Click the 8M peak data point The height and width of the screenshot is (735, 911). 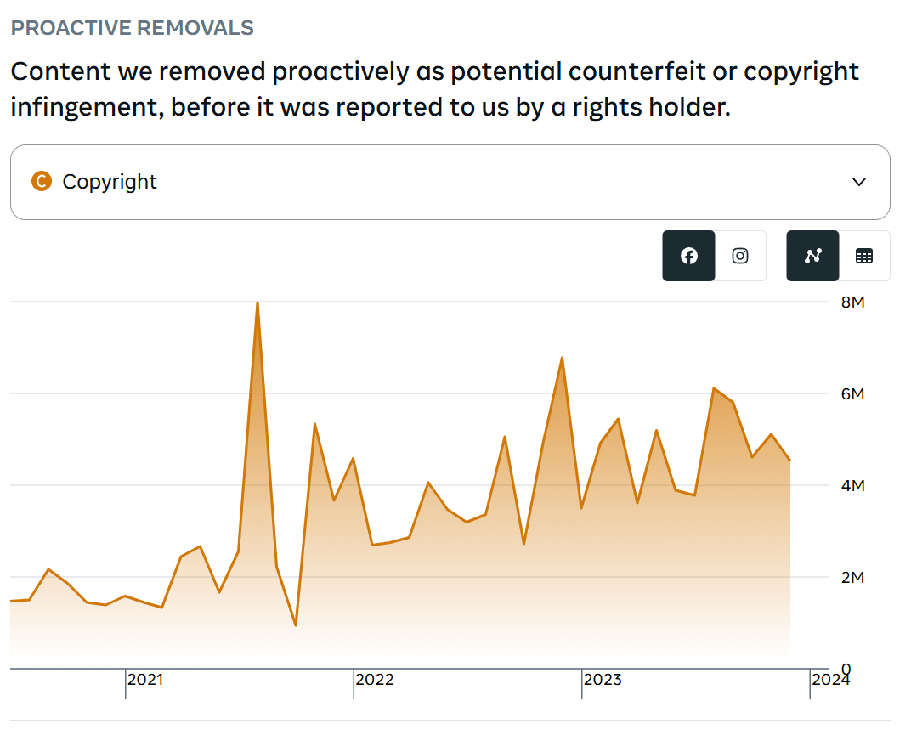point(257,302)
